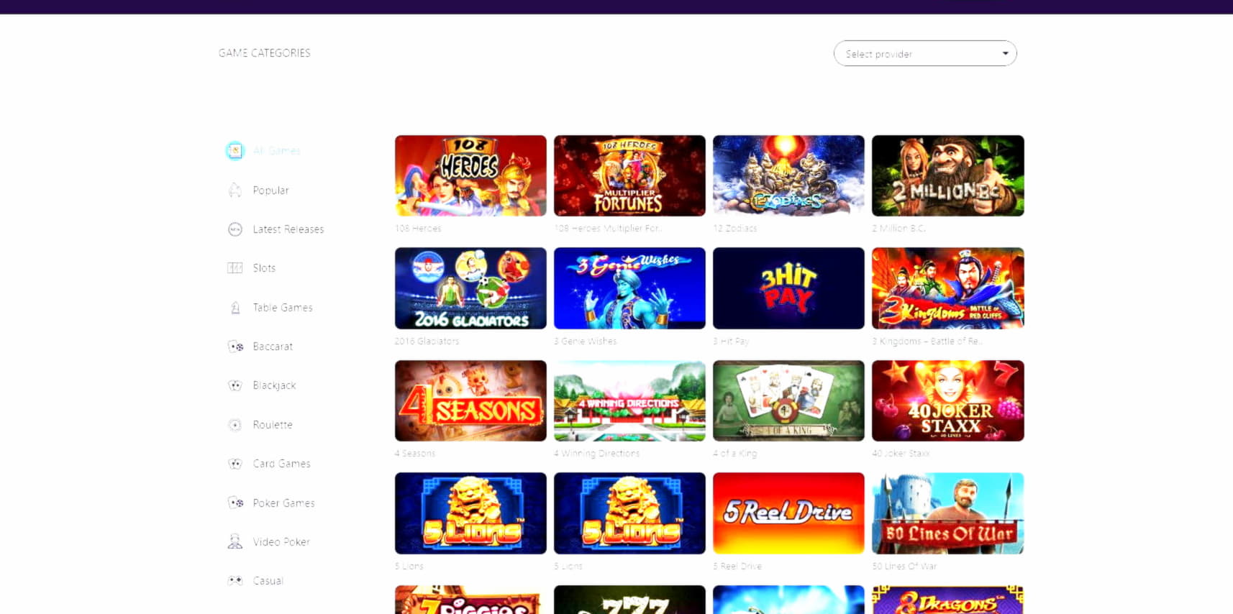
Task: Click the Casual category icon
Action: point(235,580)
